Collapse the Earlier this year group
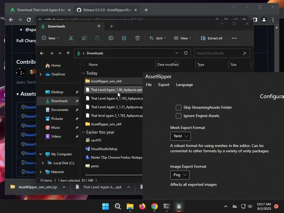The width and height of the screenshot is (284, 213). 83,132
